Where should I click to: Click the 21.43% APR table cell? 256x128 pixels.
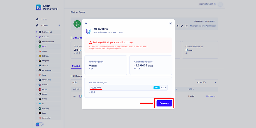tap(191, 96)
